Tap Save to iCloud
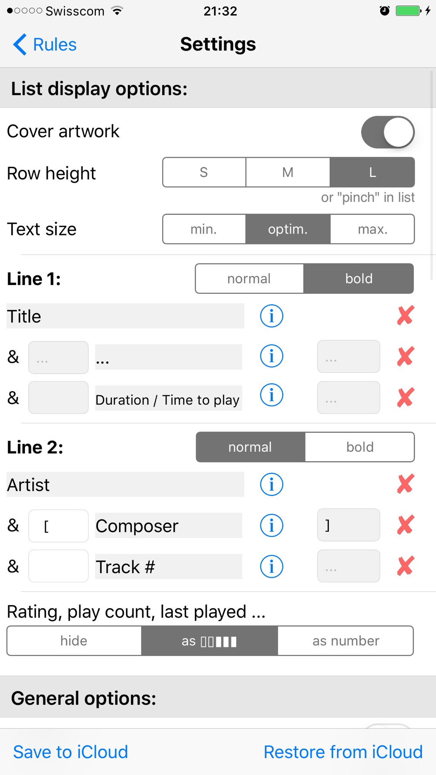 pos(71,752)
